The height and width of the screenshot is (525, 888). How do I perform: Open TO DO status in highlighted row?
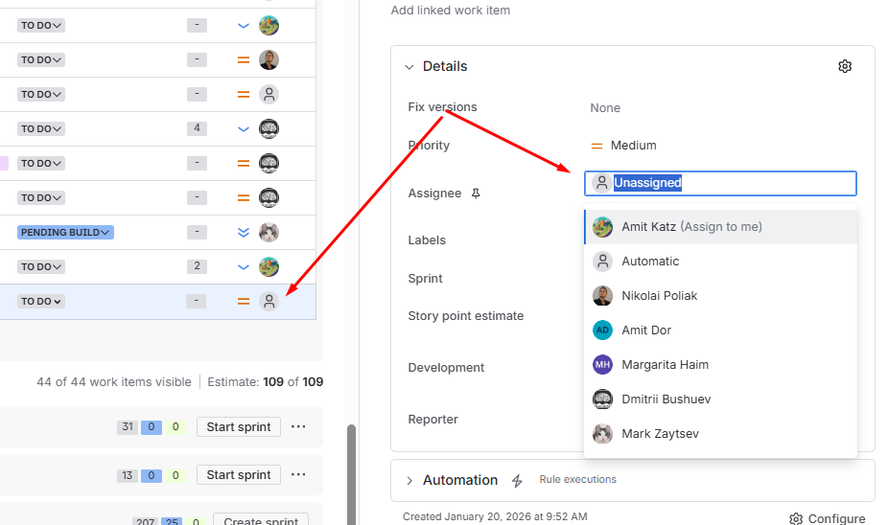(41, 302)
